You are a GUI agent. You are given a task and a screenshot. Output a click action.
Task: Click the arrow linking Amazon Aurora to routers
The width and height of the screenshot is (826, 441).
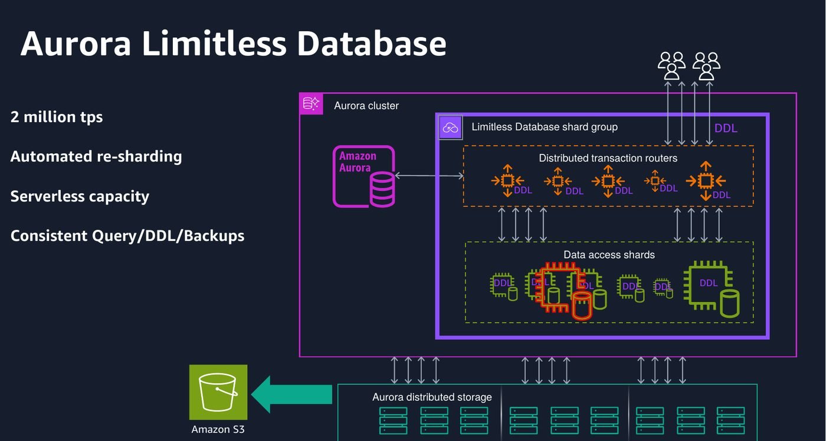pyautogui.click(x=429, y=176)
